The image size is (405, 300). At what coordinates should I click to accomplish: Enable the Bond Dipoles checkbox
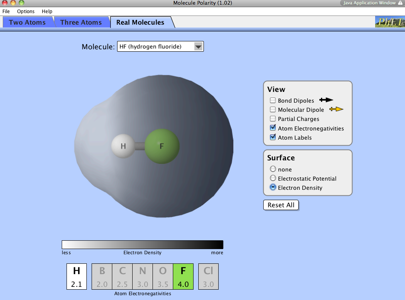click(273, 100)
